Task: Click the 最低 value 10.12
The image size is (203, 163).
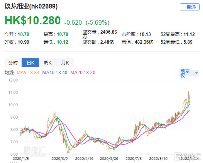Action: tap(63, 42)
